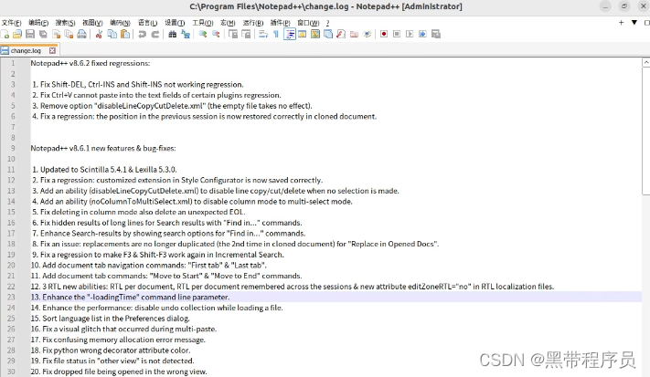Stop macro recording square icon
Screen dimensions: 650x377
point(397,35)
